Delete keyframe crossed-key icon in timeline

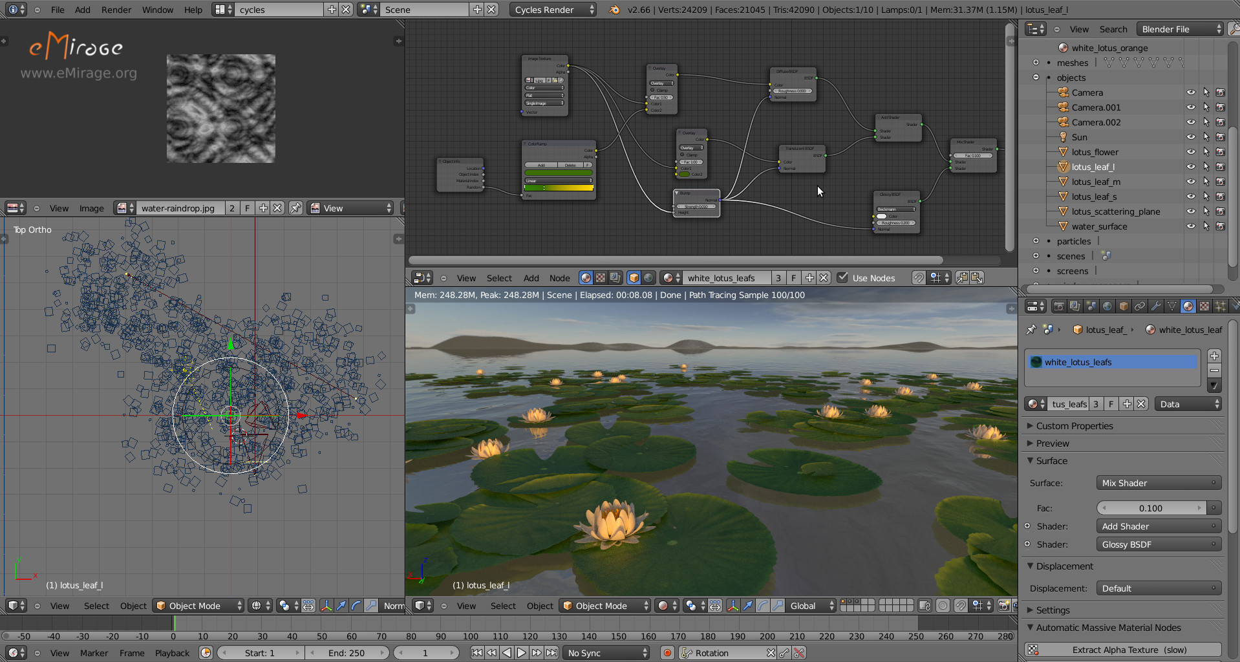tap(799, 653)
